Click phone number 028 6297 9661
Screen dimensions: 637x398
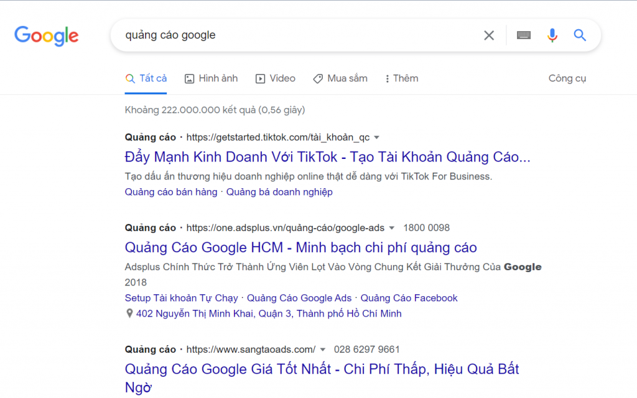pyautogui.click(x=366, y=350)
